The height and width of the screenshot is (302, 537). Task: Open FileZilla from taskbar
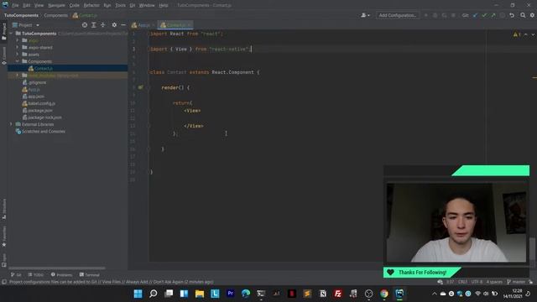(x=337, y=294)
